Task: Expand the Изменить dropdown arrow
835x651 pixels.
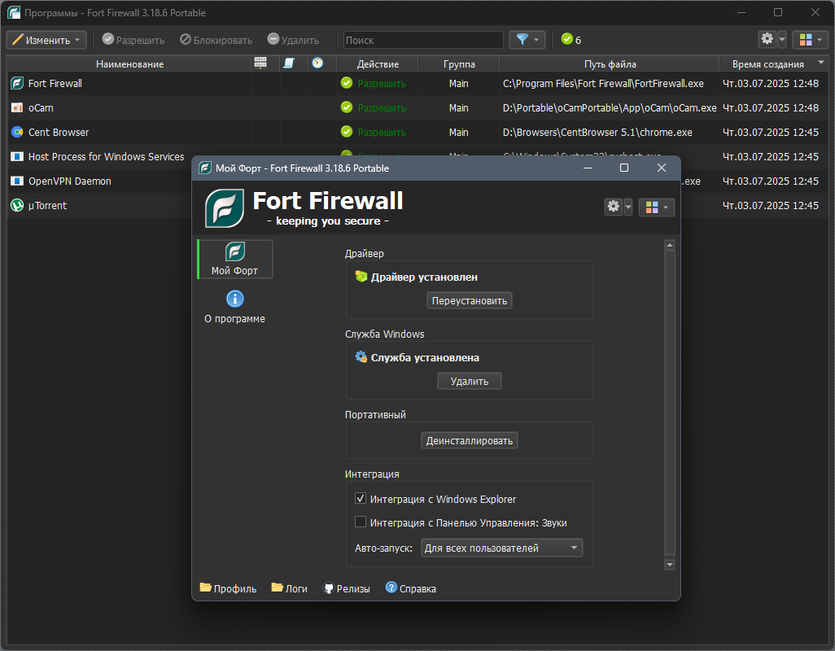Action: tap(77, 40)
